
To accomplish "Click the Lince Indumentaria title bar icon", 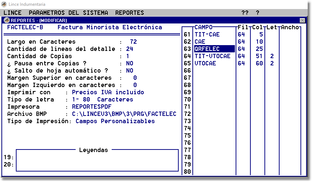I will pos(4,4).
